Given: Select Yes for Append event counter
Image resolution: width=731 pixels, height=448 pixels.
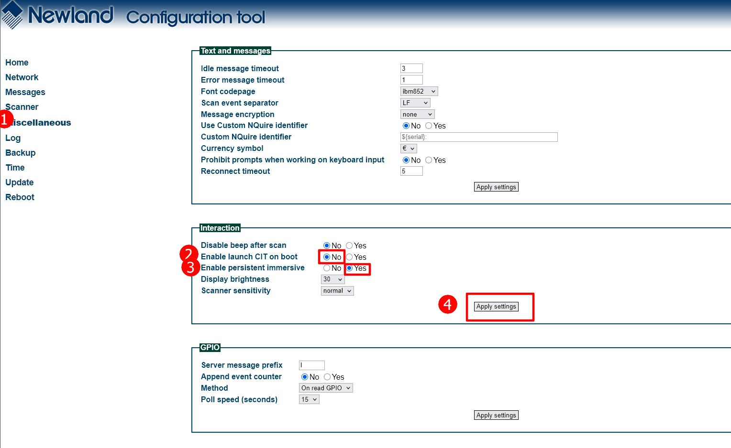Looking at the screenshot, I should [327, 377].
